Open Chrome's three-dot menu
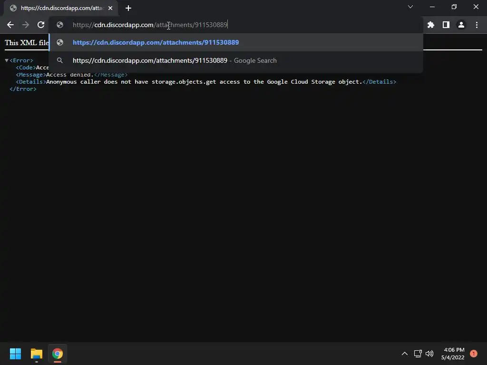The image size is (487, 365). click(477, 25)
